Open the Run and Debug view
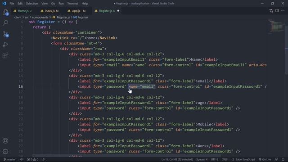 5,45
